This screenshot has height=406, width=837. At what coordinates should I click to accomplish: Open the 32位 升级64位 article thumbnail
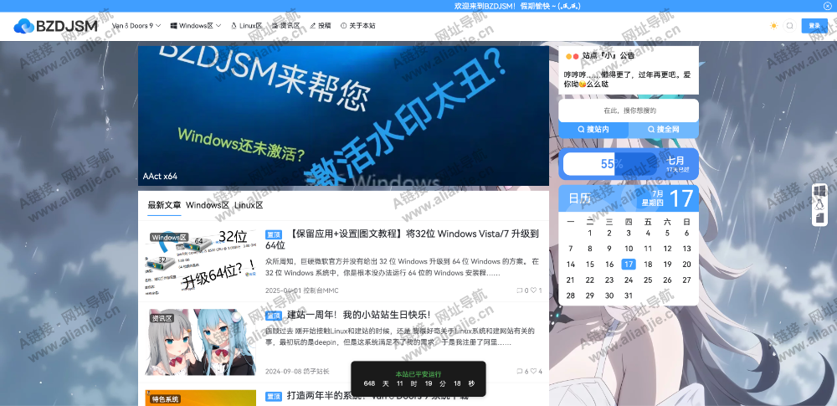[x=201, y=261]
